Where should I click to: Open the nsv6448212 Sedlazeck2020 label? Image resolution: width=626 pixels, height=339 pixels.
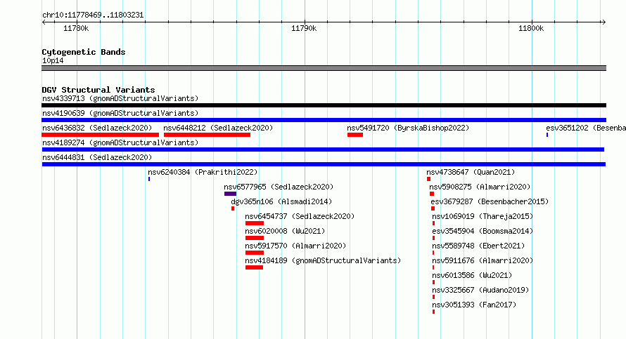[218, 128]
